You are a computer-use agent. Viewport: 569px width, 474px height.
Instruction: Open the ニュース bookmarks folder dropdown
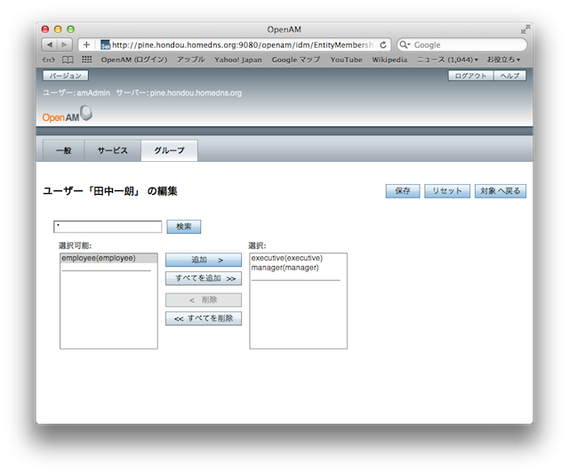point(447,60)
